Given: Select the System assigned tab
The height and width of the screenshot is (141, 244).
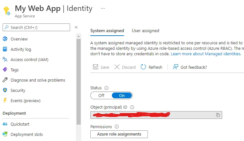Looking at the screenshot, I should coord(107,31).
